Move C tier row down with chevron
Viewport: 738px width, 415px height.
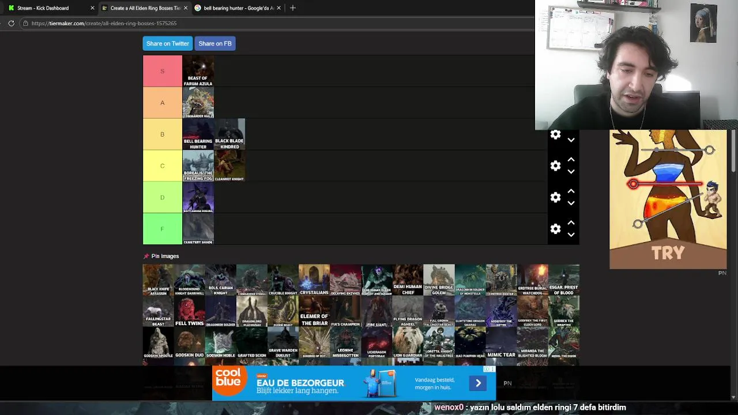pyautogui.click(x=571, y=172)
